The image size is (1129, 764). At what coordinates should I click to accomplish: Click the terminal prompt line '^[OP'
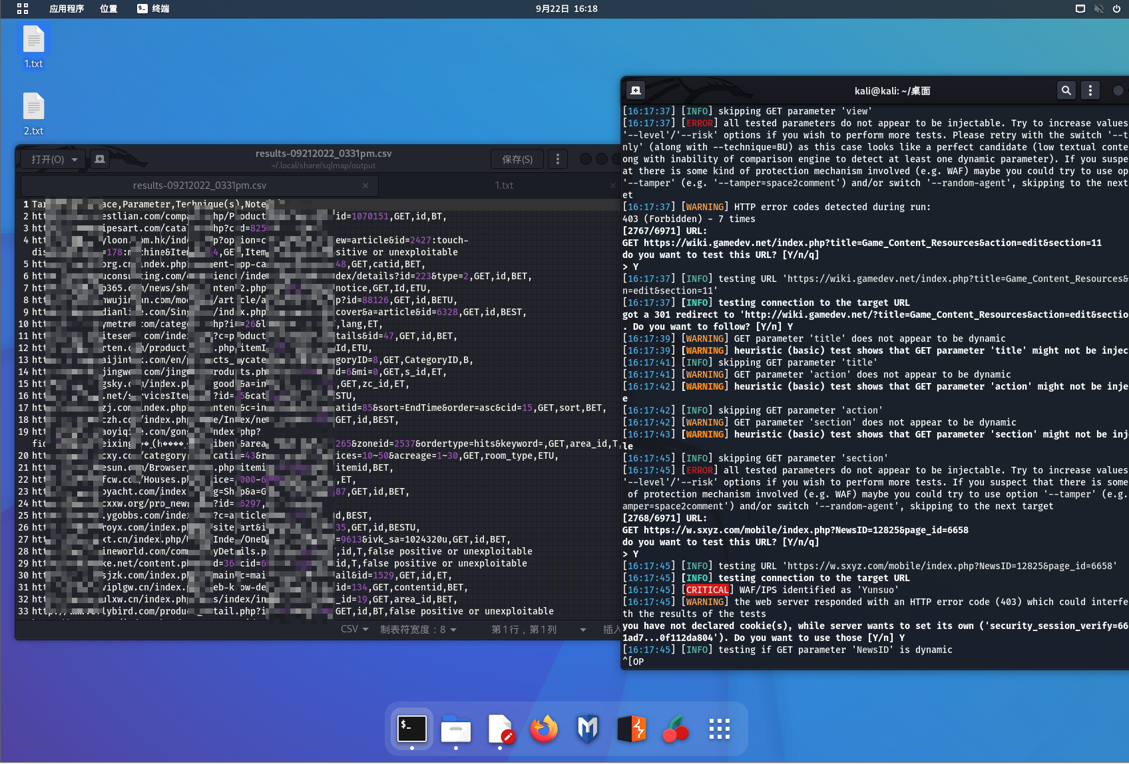pyautogui.click(x=633, y=662)
